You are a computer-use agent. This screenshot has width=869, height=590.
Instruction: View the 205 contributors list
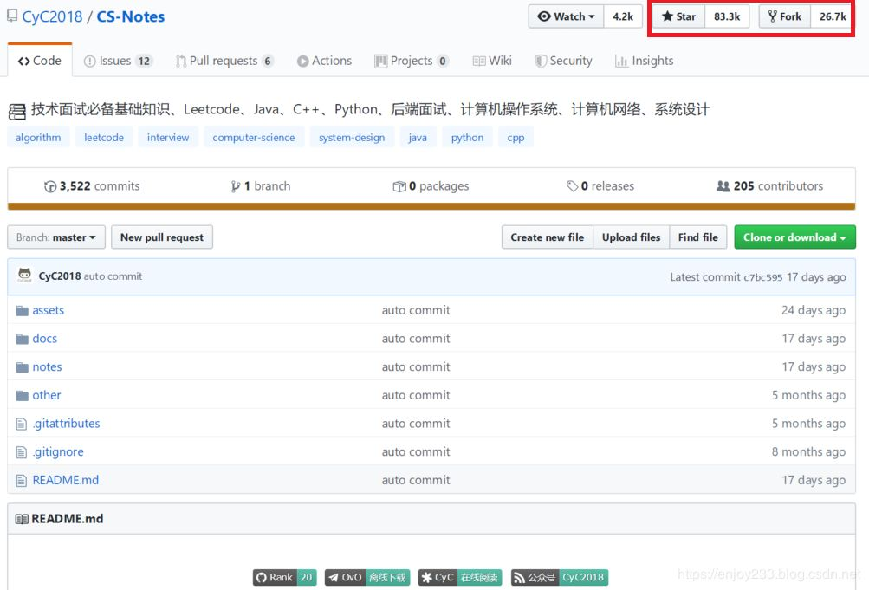point(769,186)
